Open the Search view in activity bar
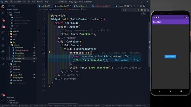This screenshot has width=191, height=107. click(3, 13)
